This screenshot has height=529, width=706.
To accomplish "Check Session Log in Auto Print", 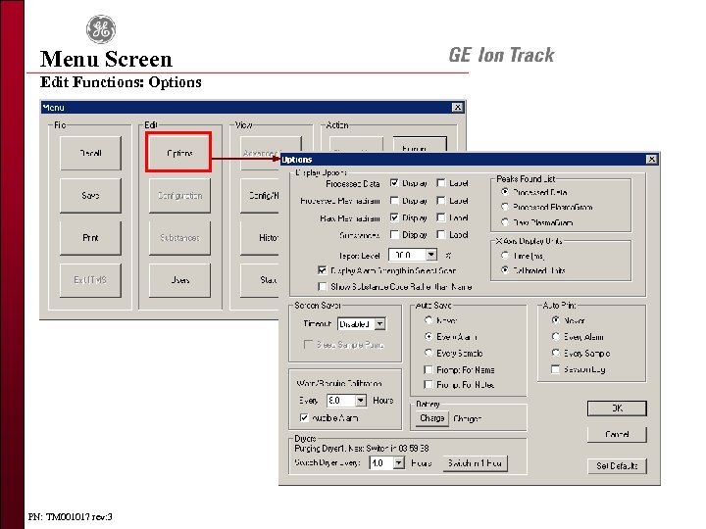I will [x=556, y=369].
